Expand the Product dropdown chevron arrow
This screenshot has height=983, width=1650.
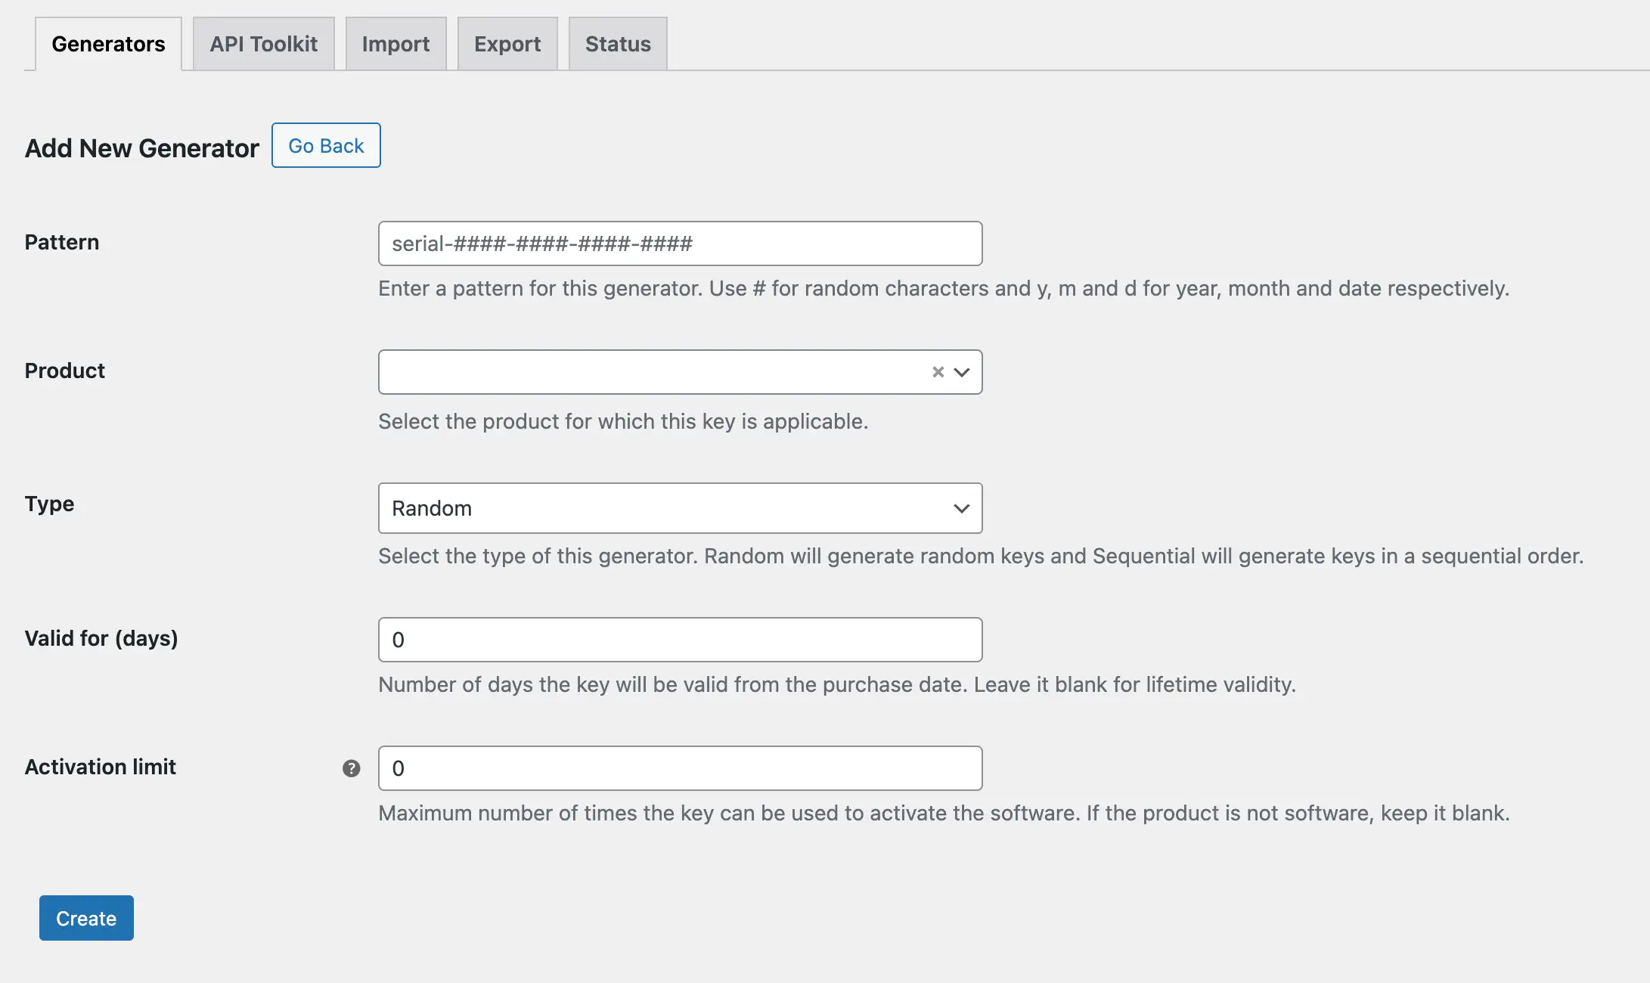962,372
